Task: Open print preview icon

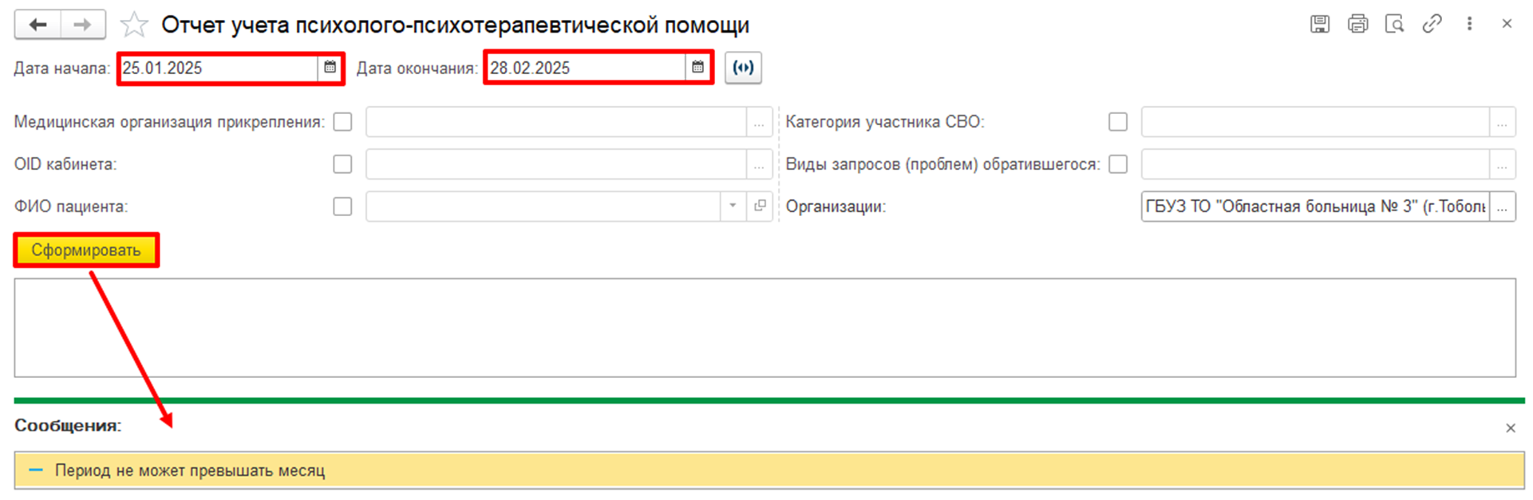Action: 1395,24
